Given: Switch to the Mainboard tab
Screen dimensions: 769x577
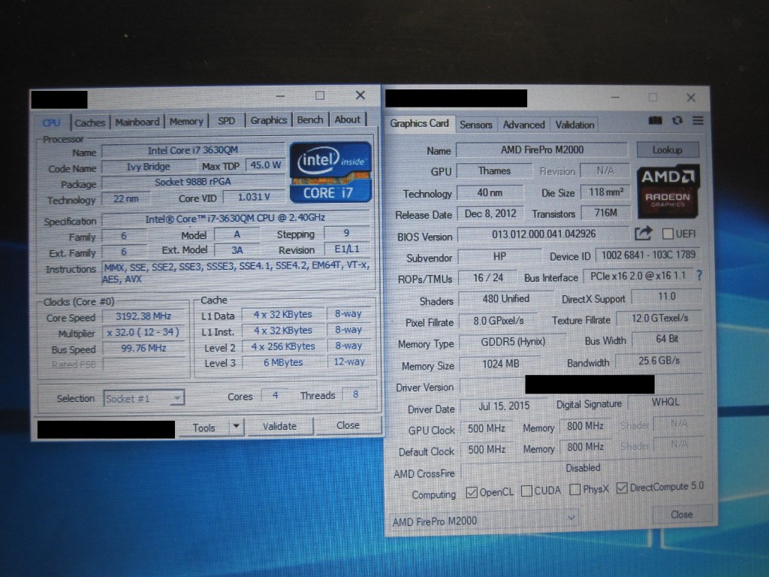Looking at the screenshot, I should pos(137,122).
